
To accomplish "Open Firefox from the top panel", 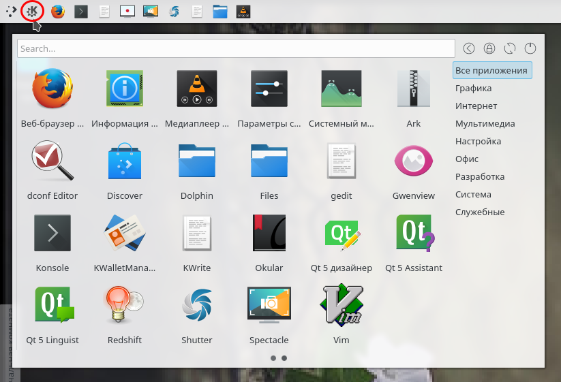I will (x=58, y=12).
